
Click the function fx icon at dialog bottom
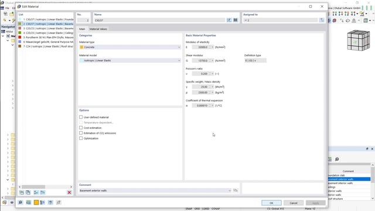point(59,203)
